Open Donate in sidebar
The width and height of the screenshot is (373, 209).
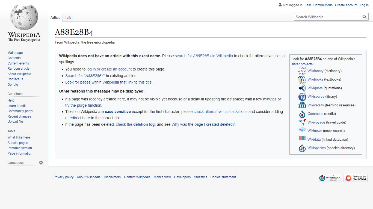tap(13, 85)
